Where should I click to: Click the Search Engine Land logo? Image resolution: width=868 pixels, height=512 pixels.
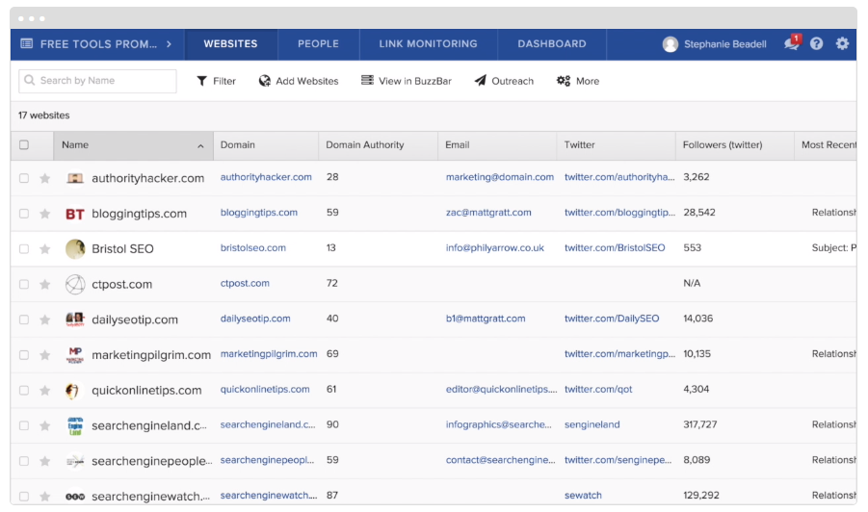pyautogui.click(x=75, y=425)
